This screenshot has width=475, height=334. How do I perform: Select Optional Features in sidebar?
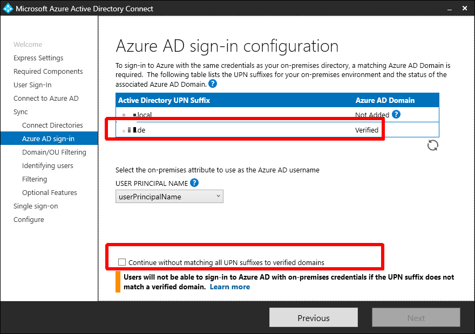point(50,193)
